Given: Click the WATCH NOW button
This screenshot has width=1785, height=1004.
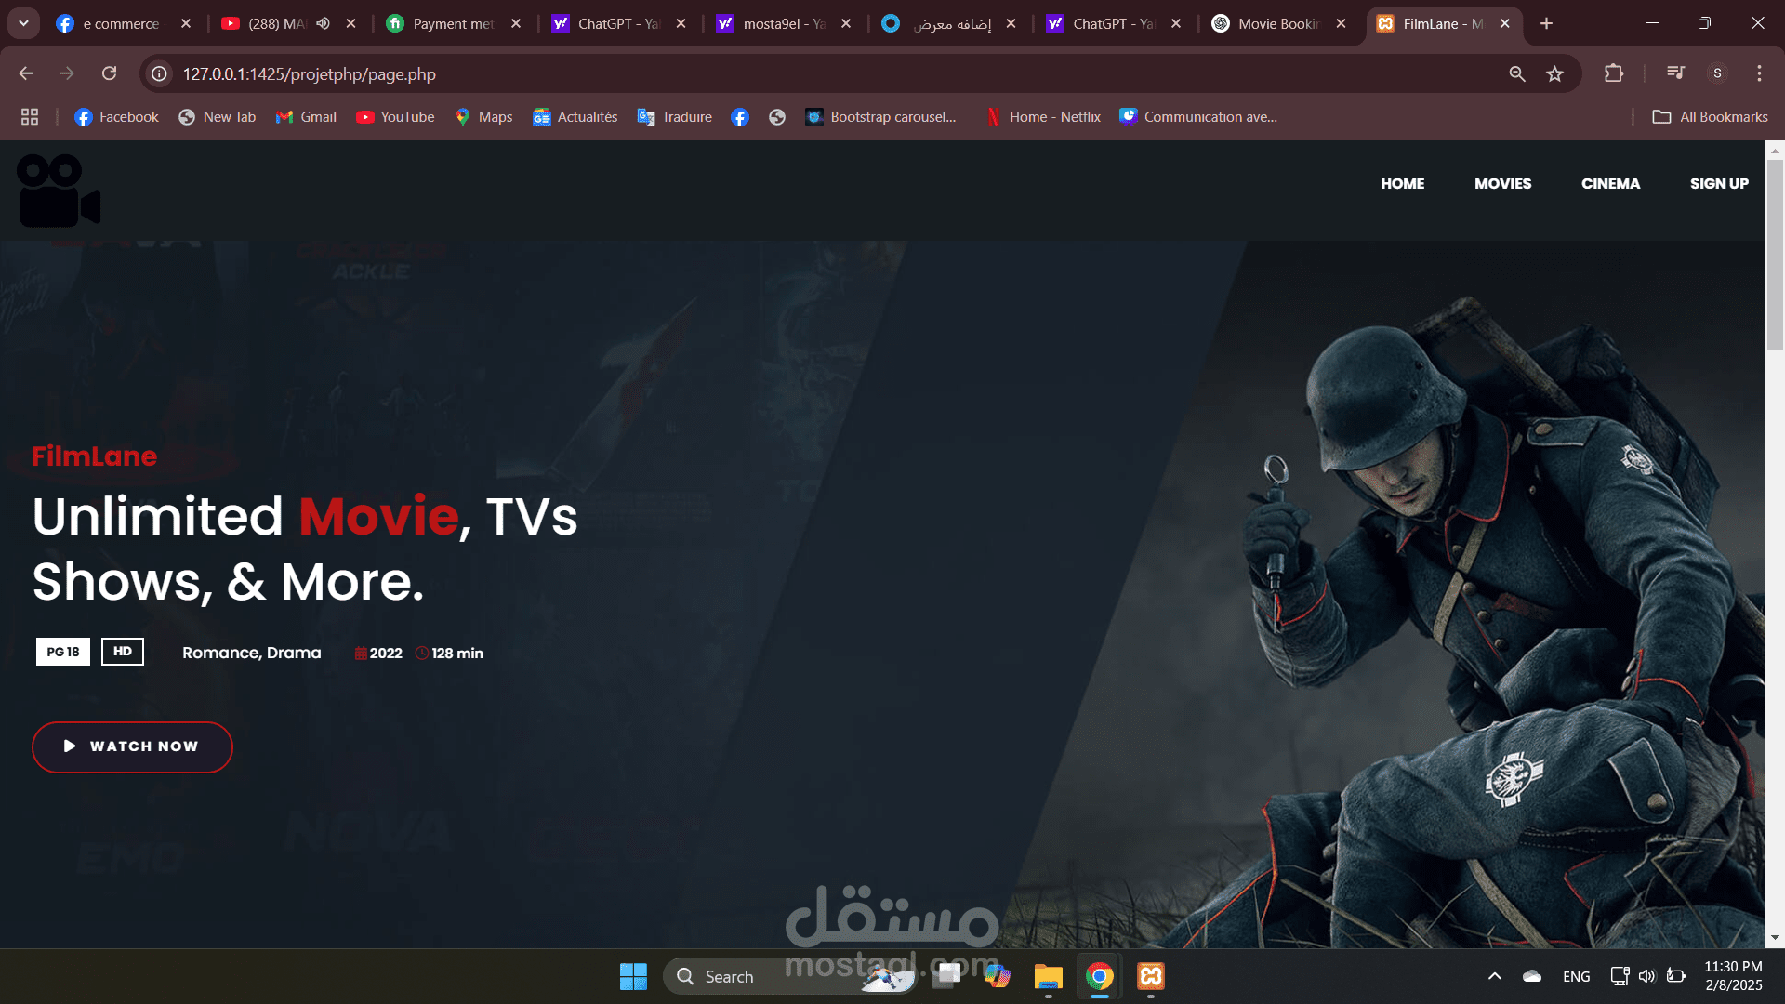Looking at the screenshot, I should tap(132, 746).
